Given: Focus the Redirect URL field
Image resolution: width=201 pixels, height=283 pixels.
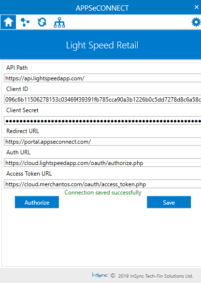Looking at the screenshot, I should click(x=102, y=141).
